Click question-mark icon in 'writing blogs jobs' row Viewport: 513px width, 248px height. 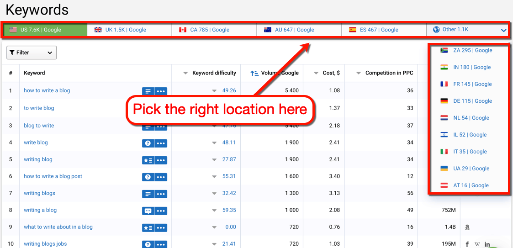coord(148,244)
